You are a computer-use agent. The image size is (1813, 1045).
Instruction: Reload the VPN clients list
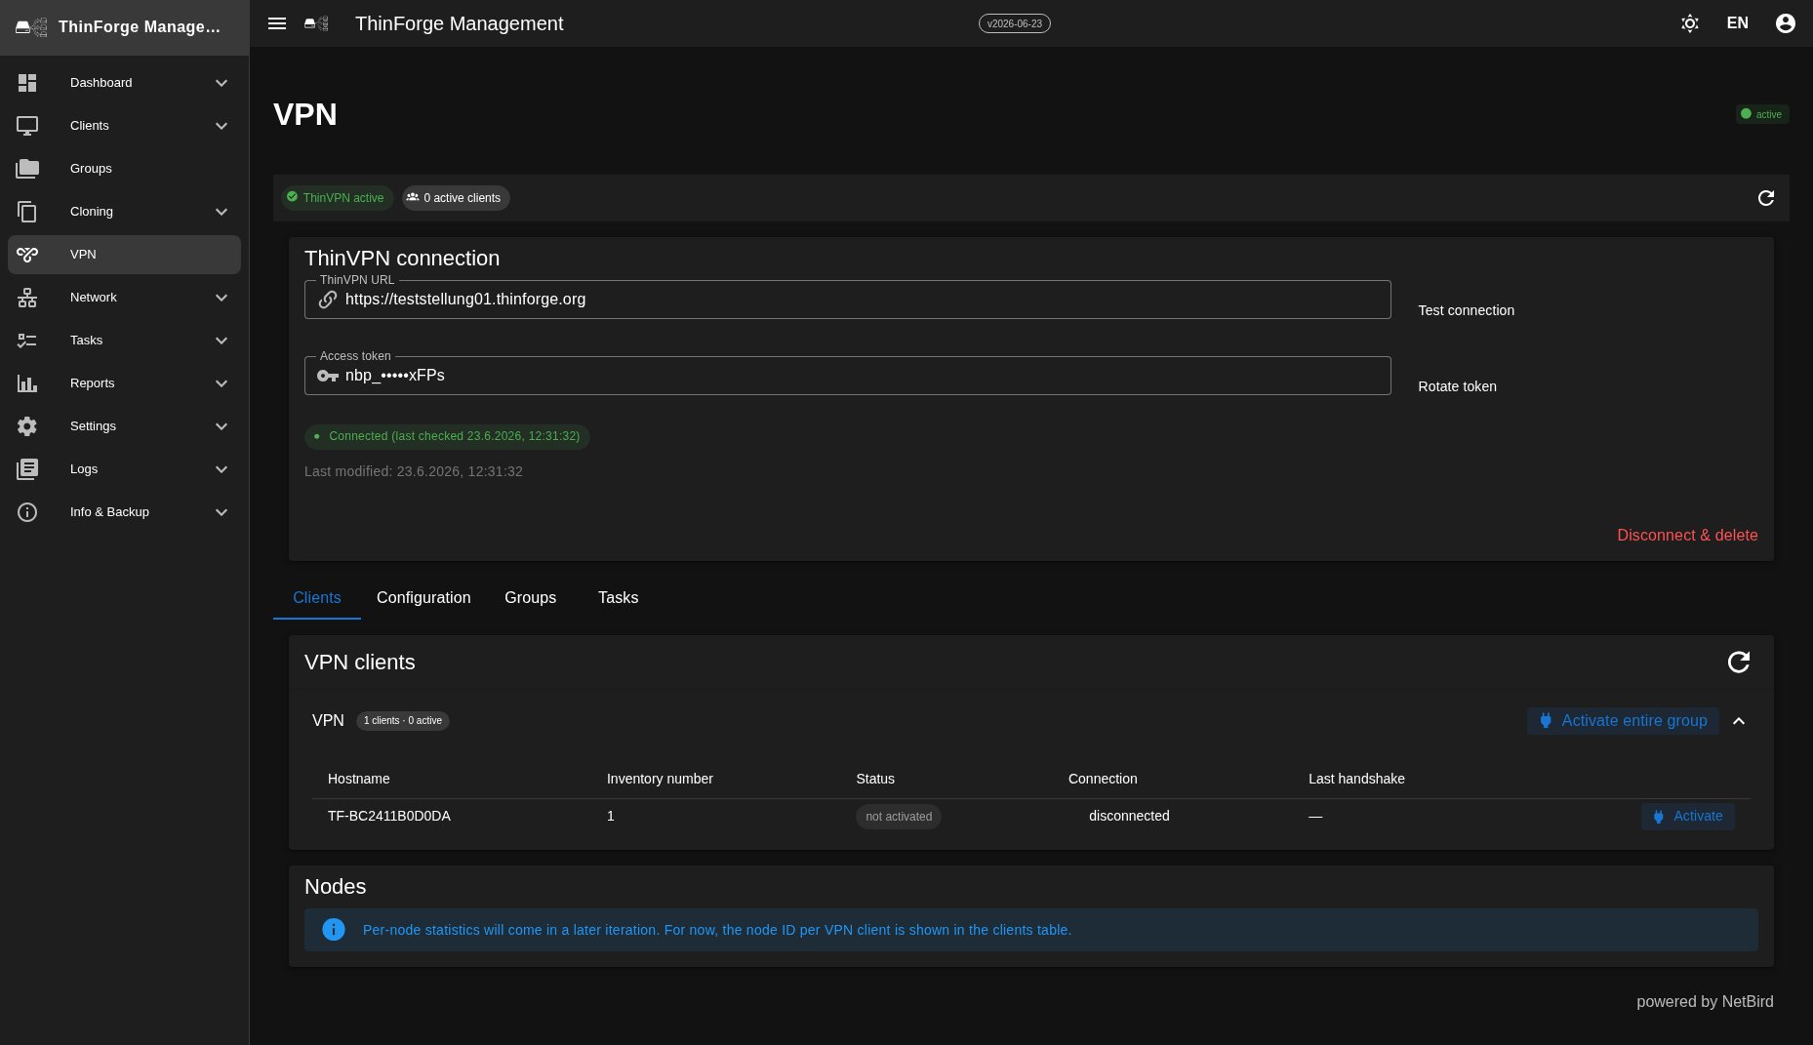(1739, 663)
